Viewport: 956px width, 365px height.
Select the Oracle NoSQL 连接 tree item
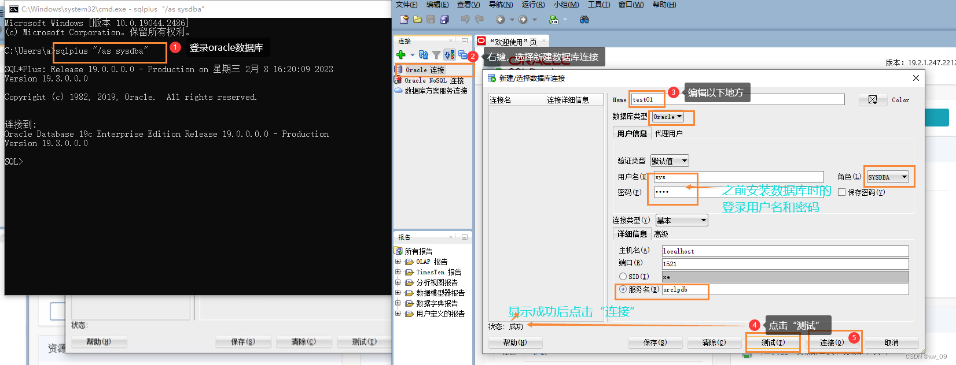click(429, 80)
